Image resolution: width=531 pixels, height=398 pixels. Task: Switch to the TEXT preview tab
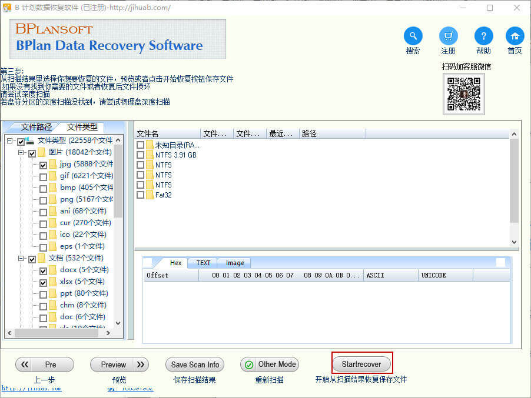203,263
